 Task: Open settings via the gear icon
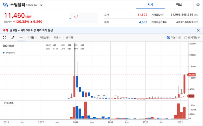(x=198, y=5)
